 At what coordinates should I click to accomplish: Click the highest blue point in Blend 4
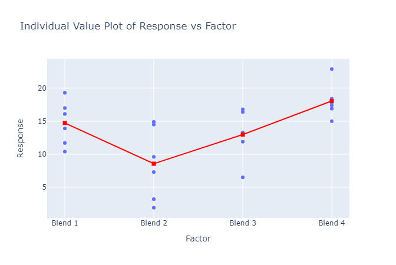coord(332,69)
